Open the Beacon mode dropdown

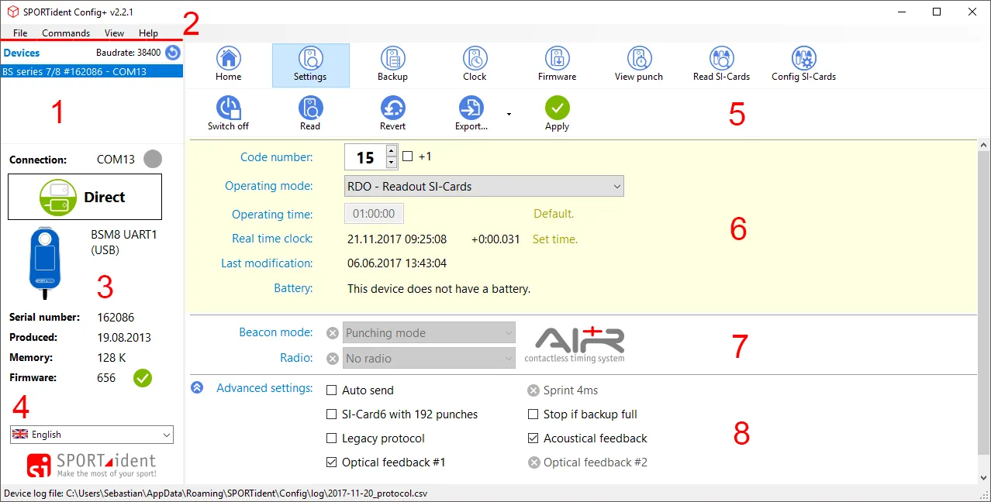click(x=429, y=333)
